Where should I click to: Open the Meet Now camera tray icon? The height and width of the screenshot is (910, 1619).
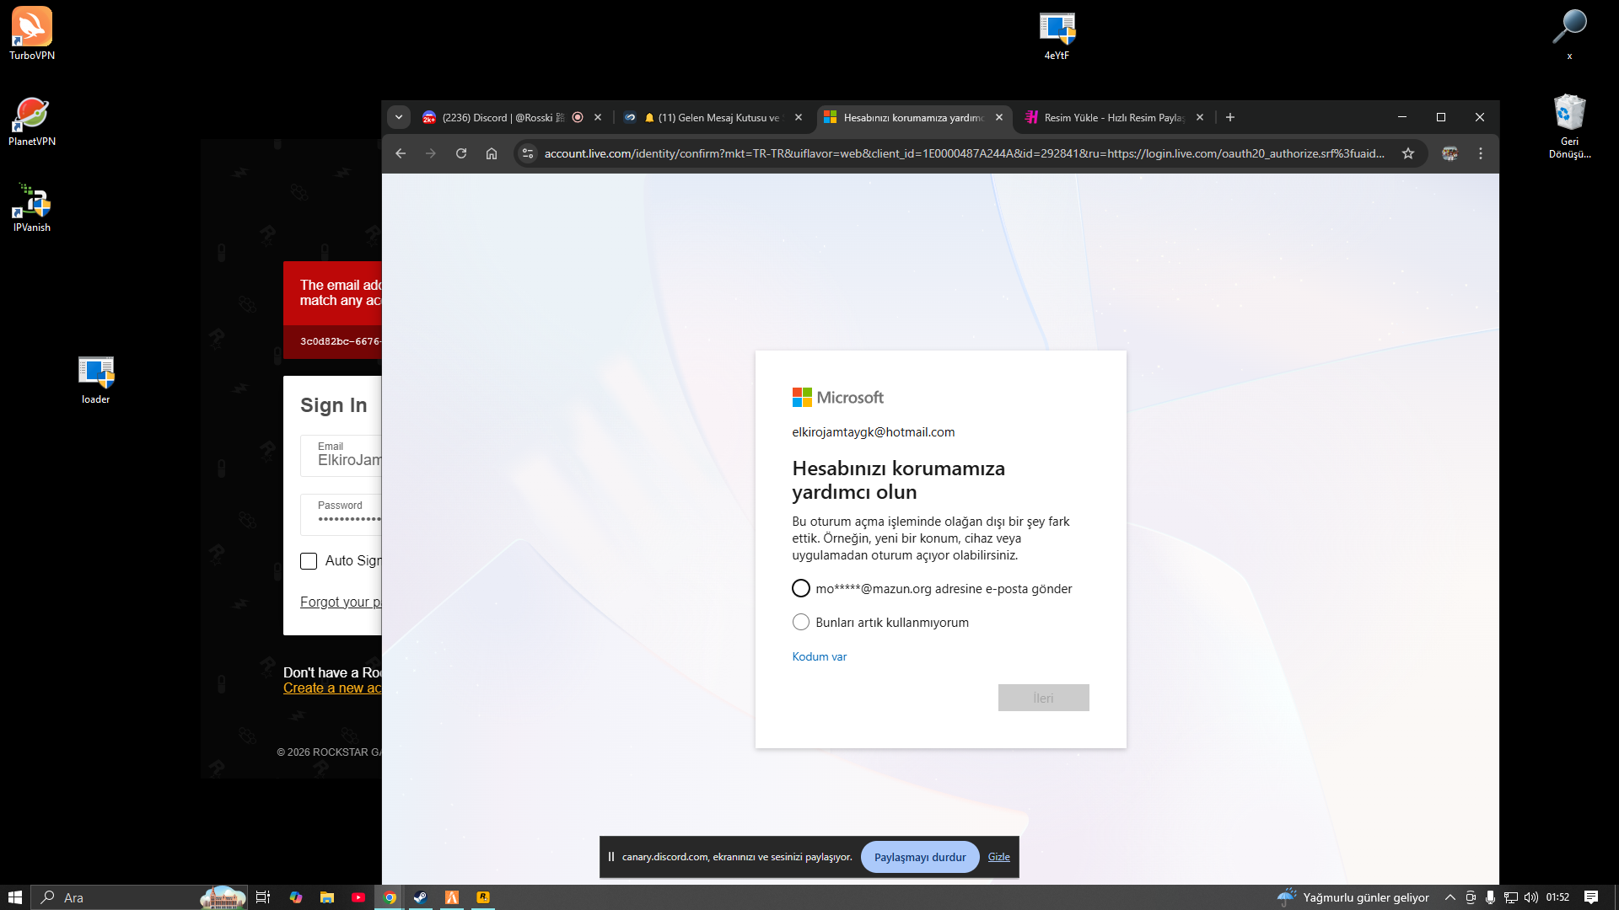pos(1471,897)
